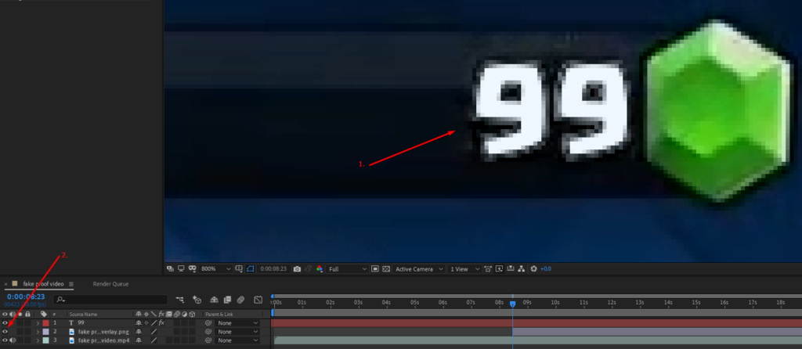802x349 pixels.
Task: Click the Toggle Pixel Aspect Ratio Correction icon
Action: pyautogui.click(x=488, y=268)
